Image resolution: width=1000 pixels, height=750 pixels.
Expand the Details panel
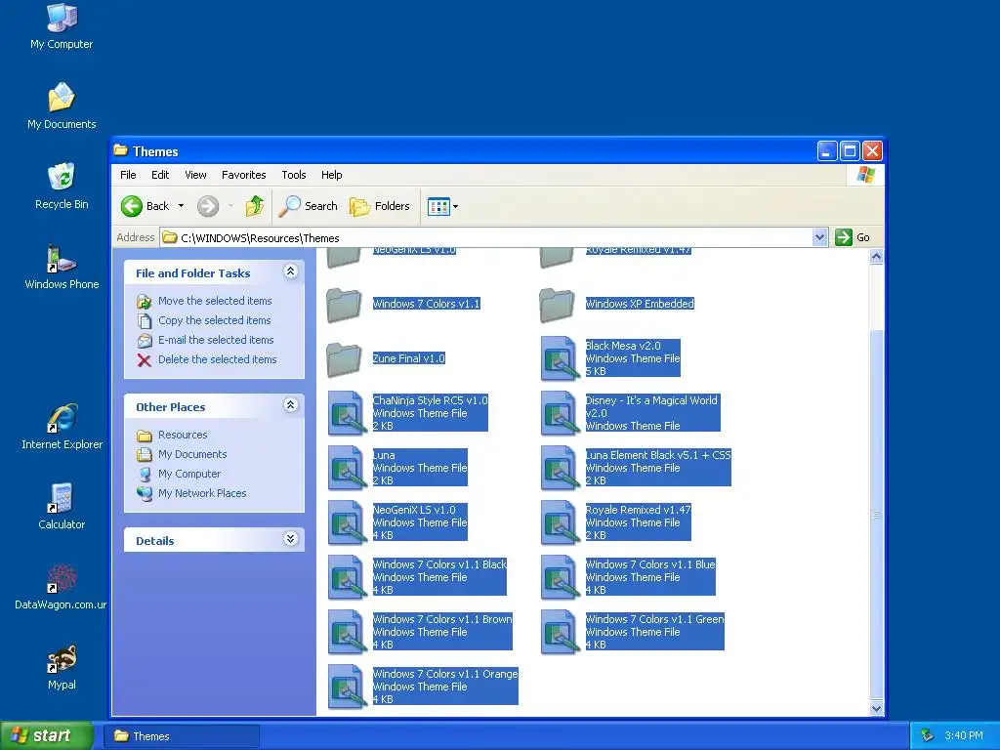coord(291,539)
